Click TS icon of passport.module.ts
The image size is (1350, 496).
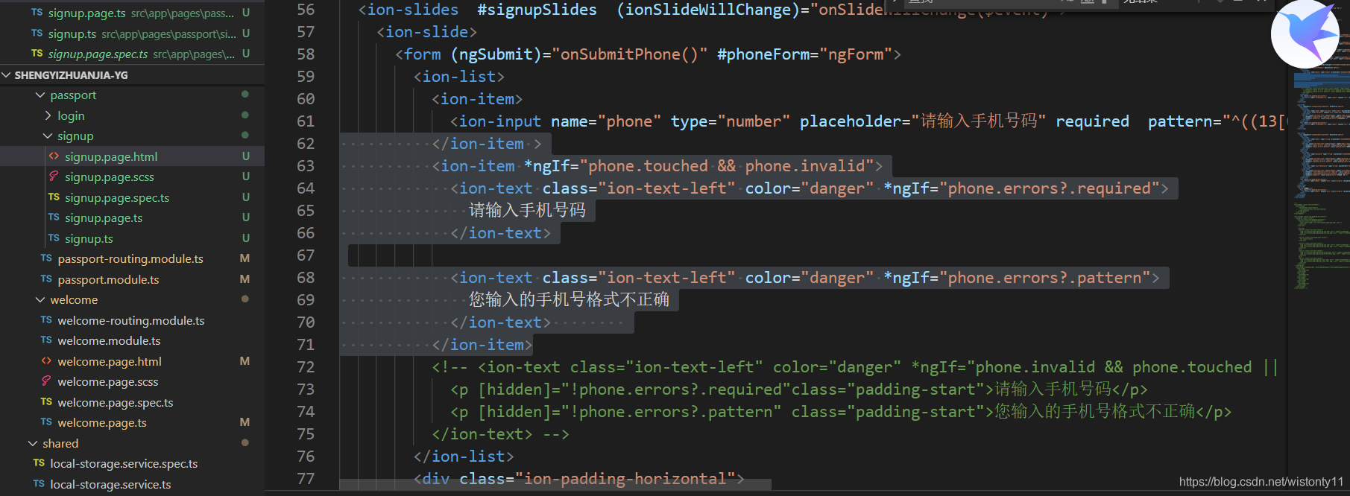46,279
